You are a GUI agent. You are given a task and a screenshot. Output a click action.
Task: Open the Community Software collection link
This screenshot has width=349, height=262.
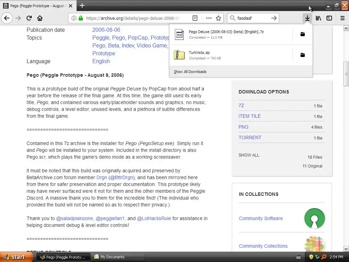261,218
